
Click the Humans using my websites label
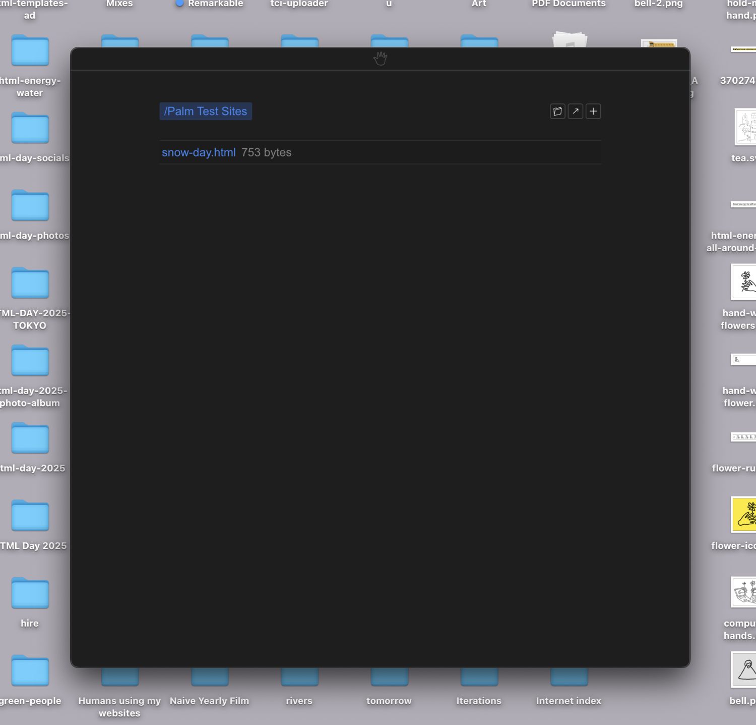[x=119, y=706]
